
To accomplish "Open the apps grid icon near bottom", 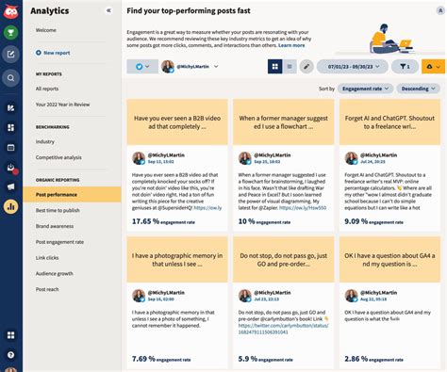I will point(11,335).
